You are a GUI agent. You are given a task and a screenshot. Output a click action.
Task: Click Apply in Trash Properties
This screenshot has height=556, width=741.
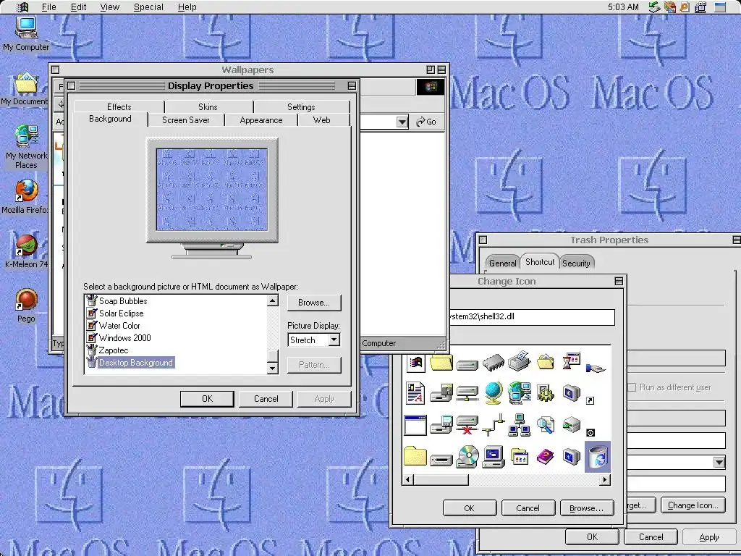click(709, 537)
